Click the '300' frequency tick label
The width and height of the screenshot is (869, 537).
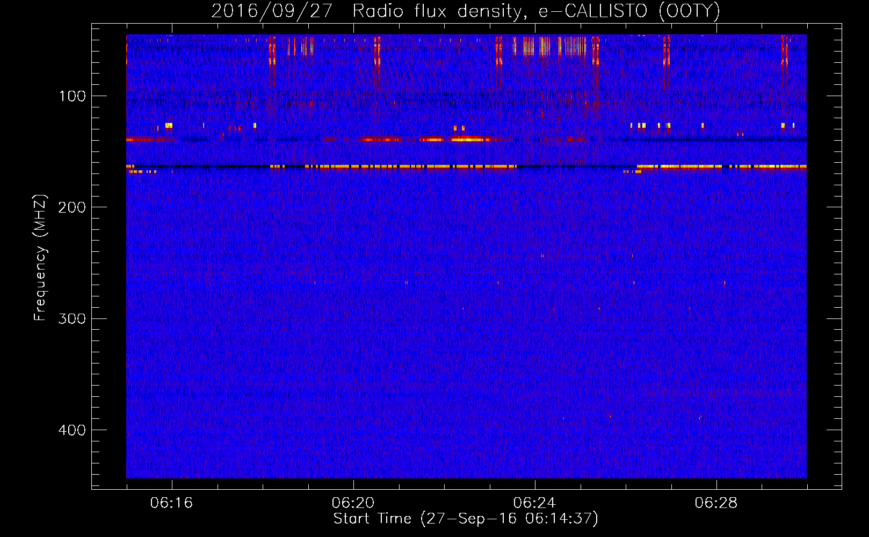tap(72, 318)
